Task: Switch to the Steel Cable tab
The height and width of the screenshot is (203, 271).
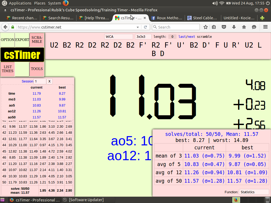Action: pyautogui.click(x=202, y=18)
